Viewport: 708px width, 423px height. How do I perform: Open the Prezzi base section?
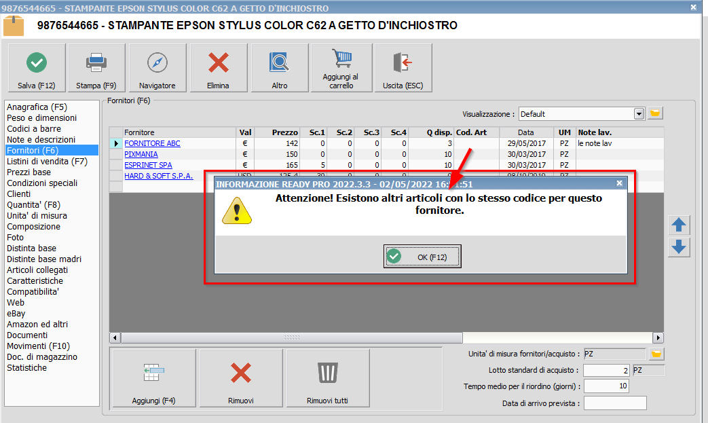pos(29,172)
